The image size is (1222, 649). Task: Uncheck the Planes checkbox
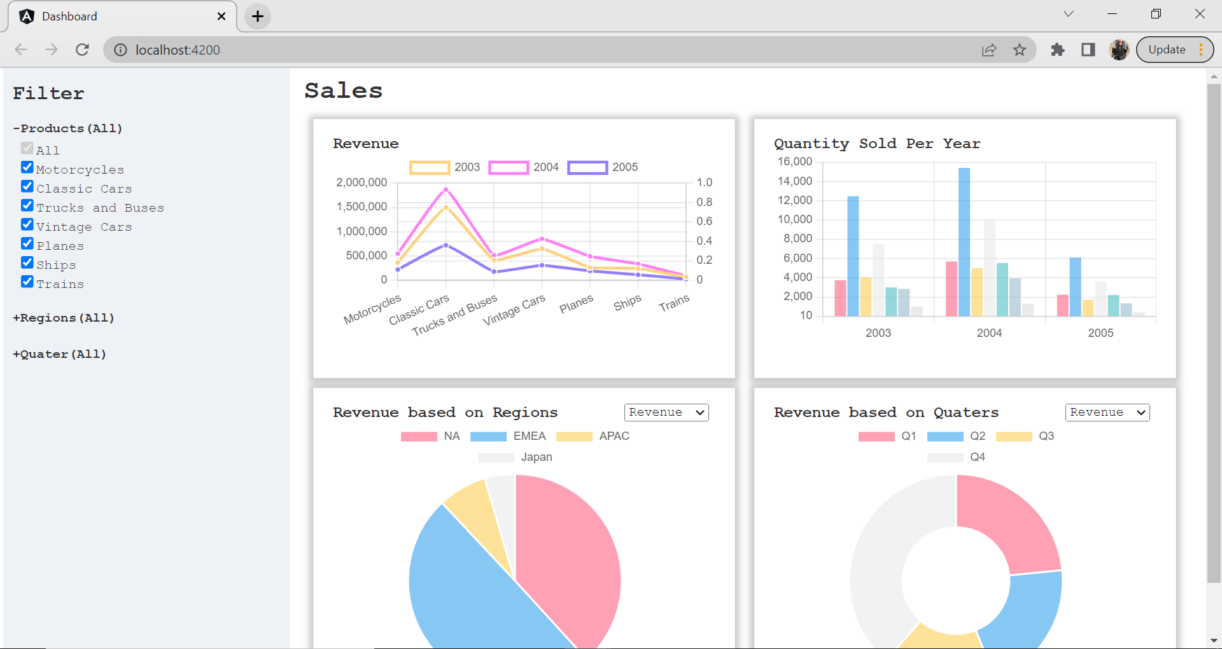coord(27,243)
